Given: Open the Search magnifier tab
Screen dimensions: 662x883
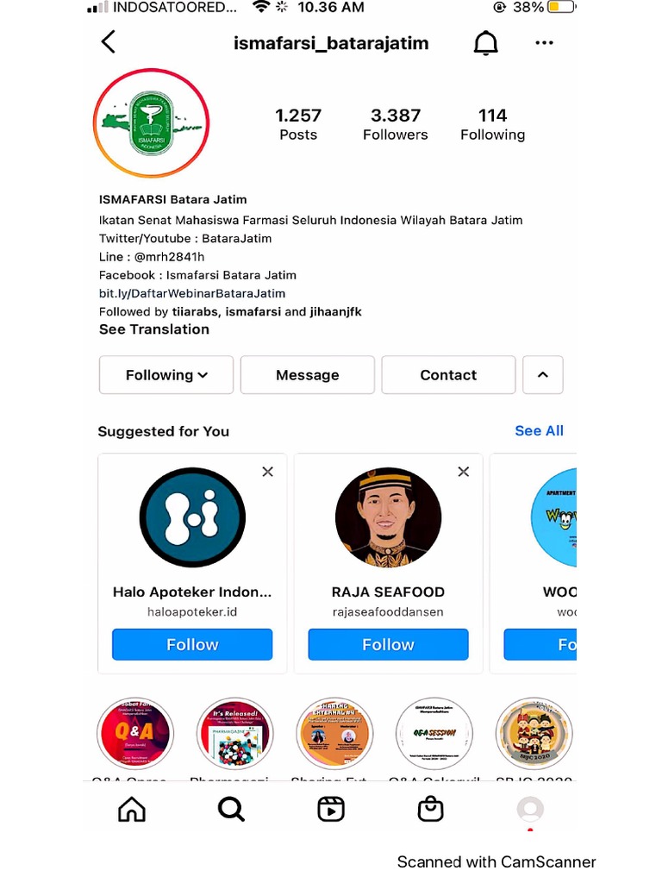Looking at the screenshot, I should [231, 810].
